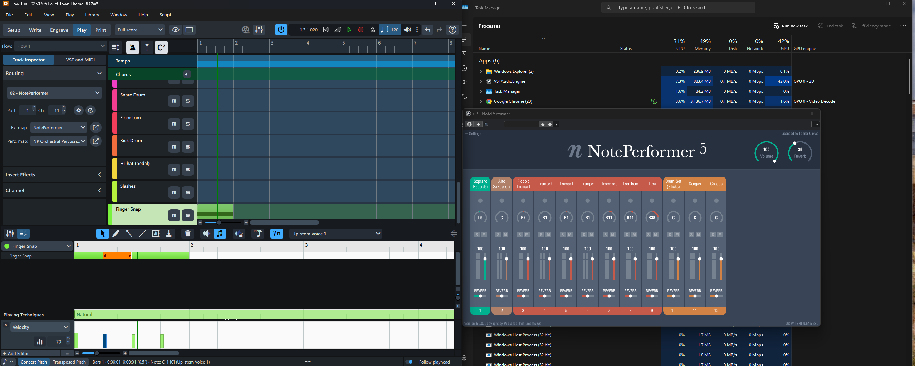Toggle the metronome click in transport

(x=373, y=30)
